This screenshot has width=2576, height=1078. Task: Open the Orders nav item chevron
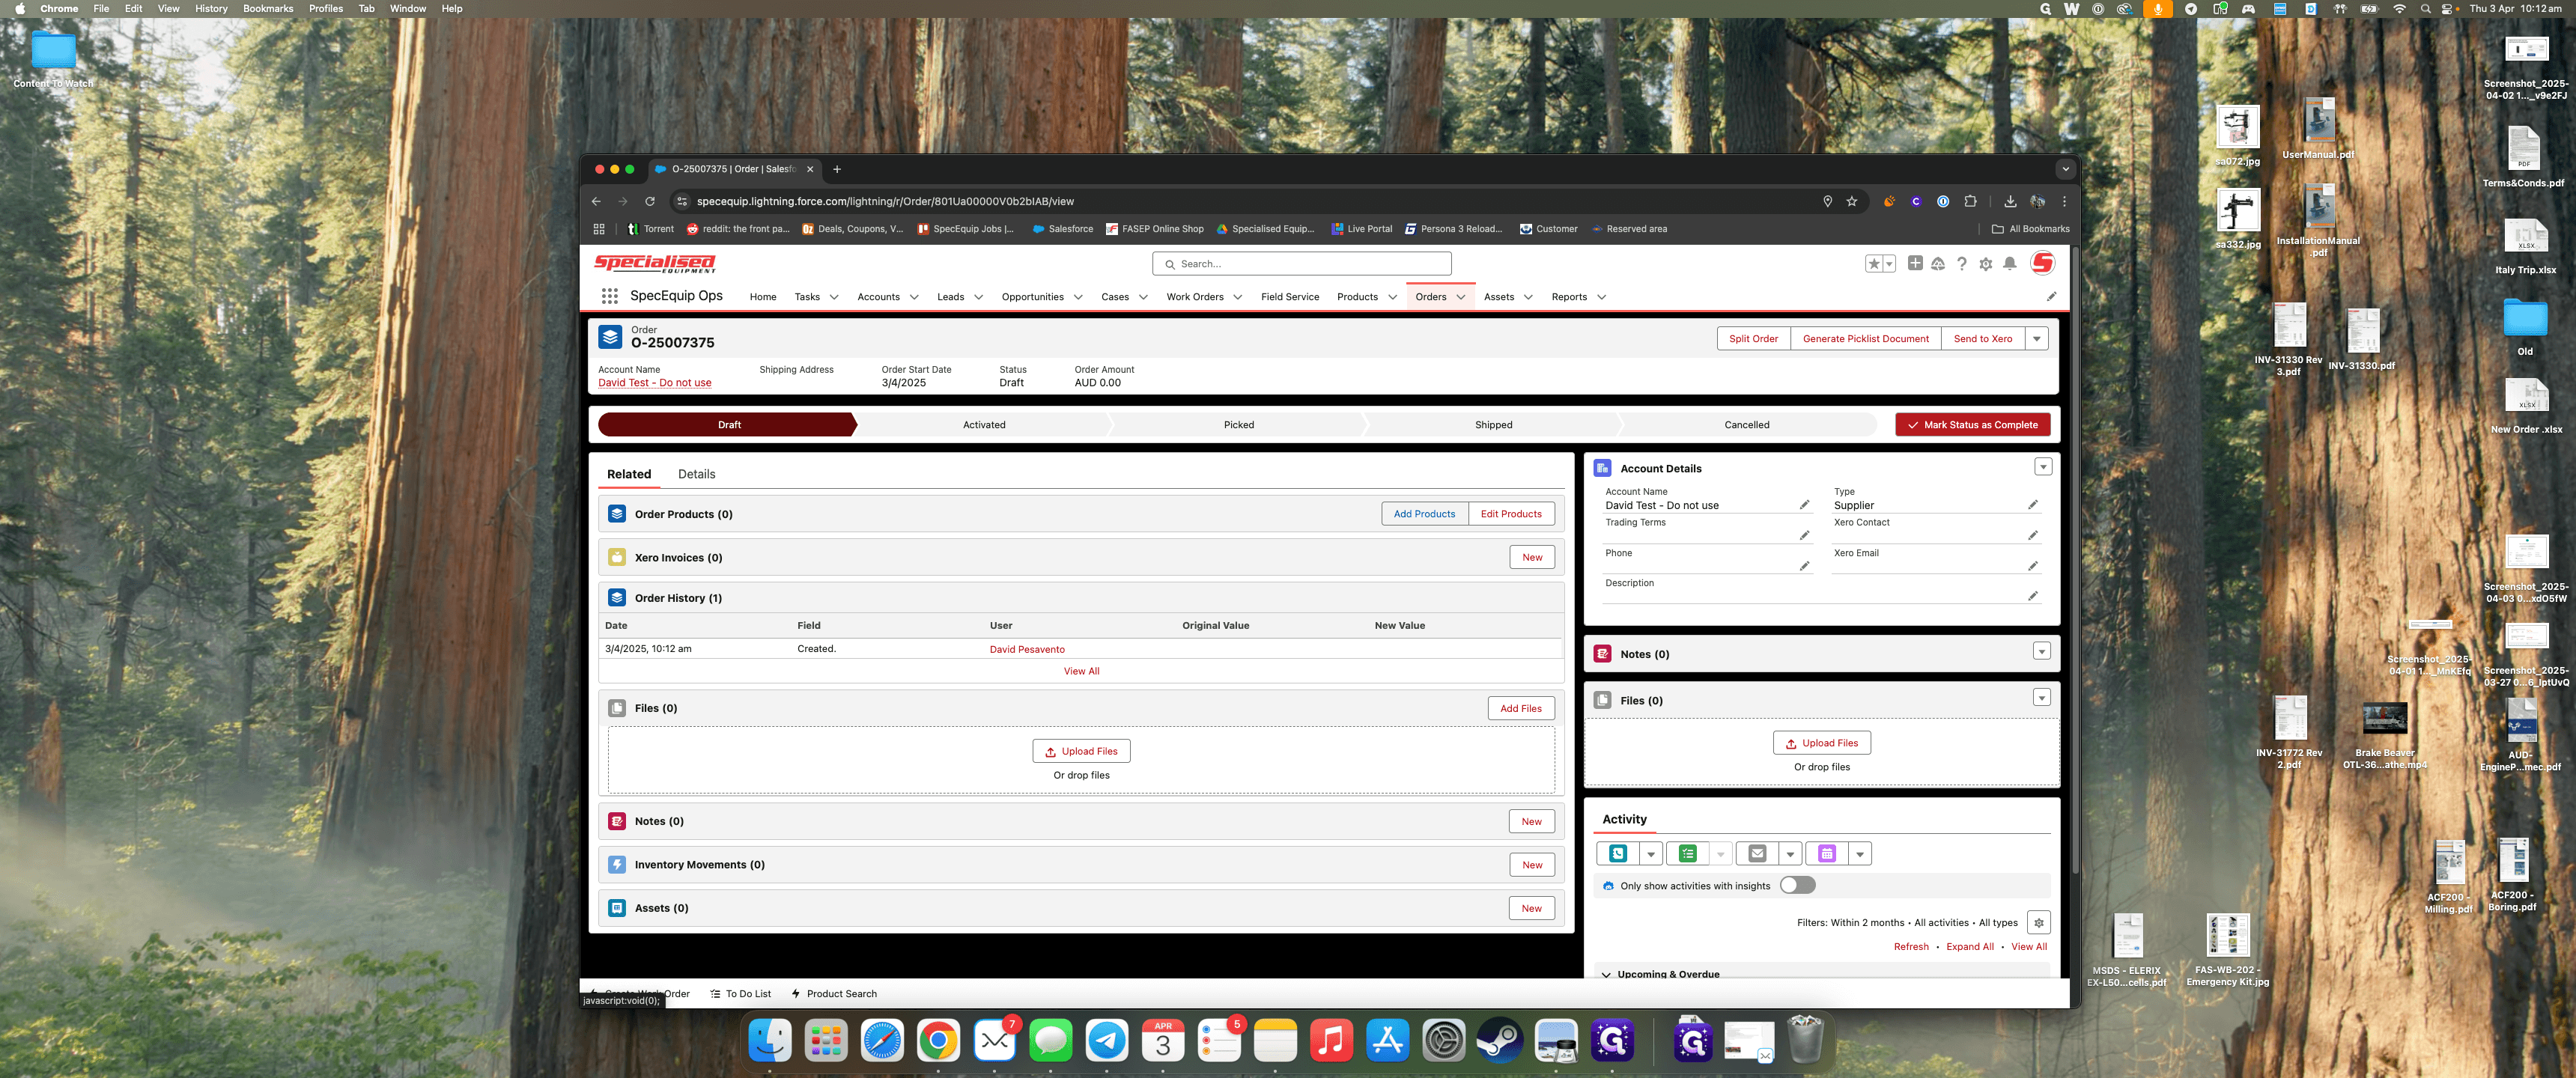pyautogui.click(x=1461, y=297)
